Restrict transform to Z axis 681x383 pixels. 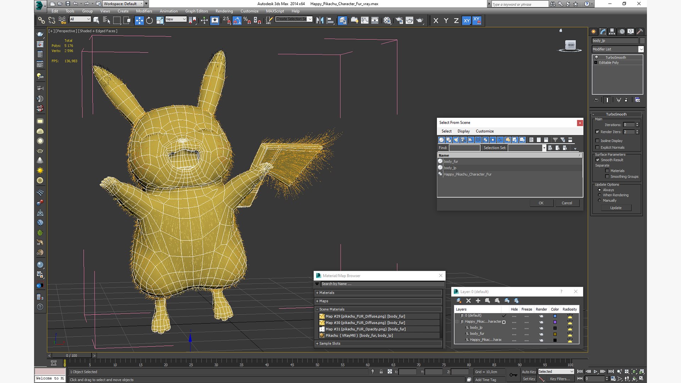click(456, 21)
